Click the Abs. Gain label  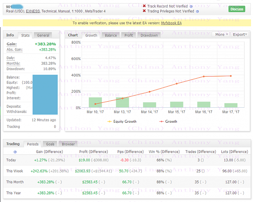(15, 49)
